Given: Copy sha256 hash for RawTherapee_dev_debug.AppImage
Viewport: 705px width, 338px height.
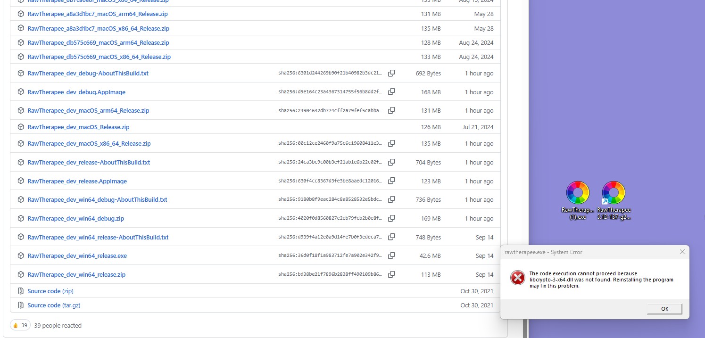Looking at the screenshot, I should (391, 92).
